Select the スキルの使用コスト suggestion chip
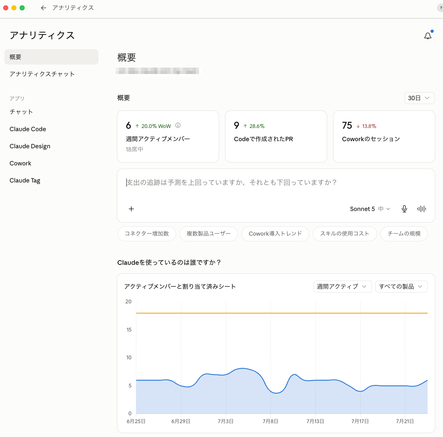443x437 pixels. tap(345, 234)
